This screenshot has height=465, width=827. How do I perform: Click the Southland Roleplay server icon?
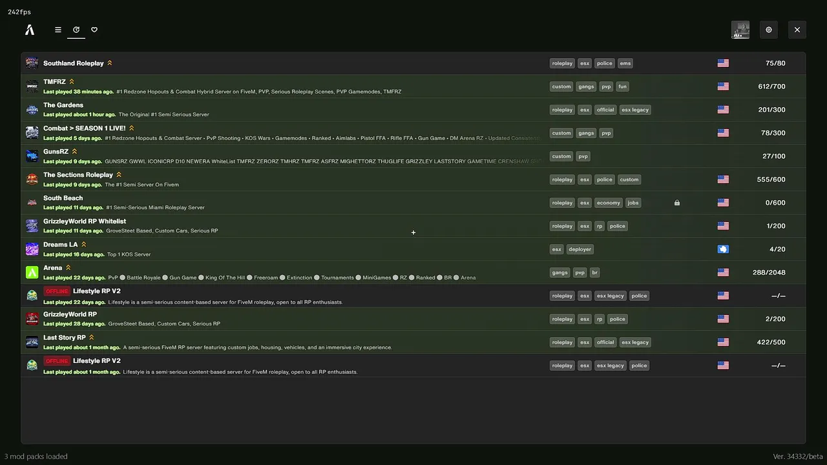[32, 63]
